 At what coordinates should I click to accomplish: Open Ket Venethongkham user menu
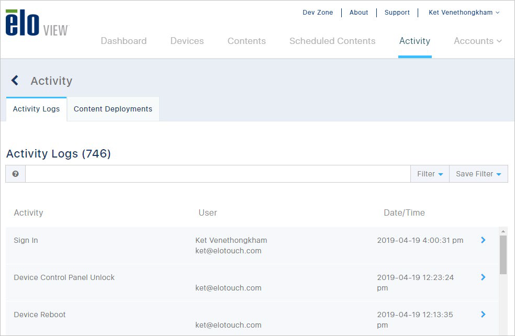[464, 13]
